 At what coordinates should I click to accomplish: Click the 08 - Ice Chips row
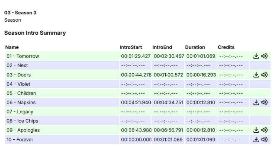click(x=22, y=121)
